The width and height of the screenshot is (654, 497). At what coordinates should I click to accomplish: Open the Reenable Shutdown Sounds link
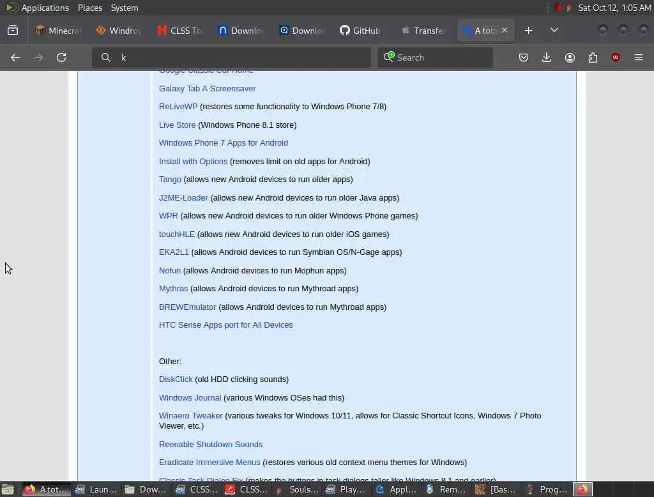pyautogui.click(x=211, y=445)
